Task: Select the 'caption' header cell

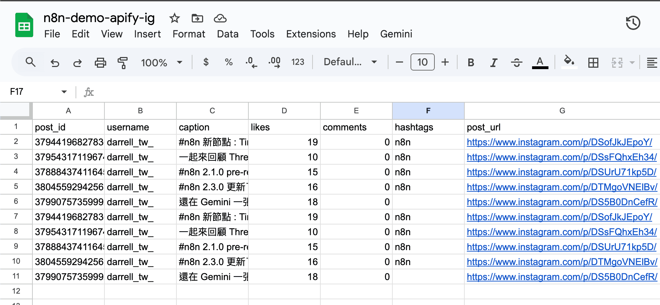Action: pos(212,127)
